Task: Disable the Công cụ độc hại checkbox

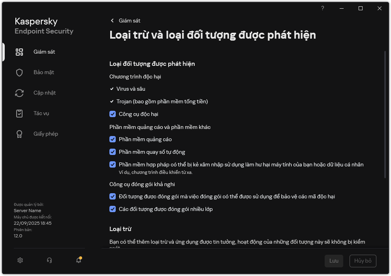Action: tap(113, 114)
